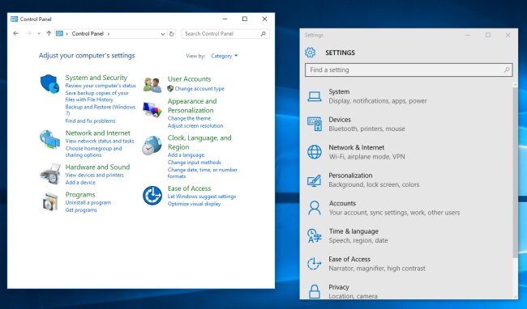Open Privacy lock icon in Settings
Screen dimensions: 527x309
pyautogui.click(x=315, y=291)
